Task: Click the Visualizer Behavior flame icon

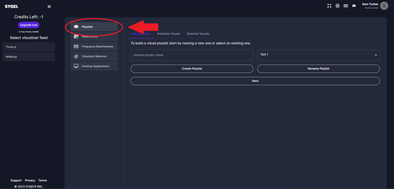Action: (x=76, y=56)
